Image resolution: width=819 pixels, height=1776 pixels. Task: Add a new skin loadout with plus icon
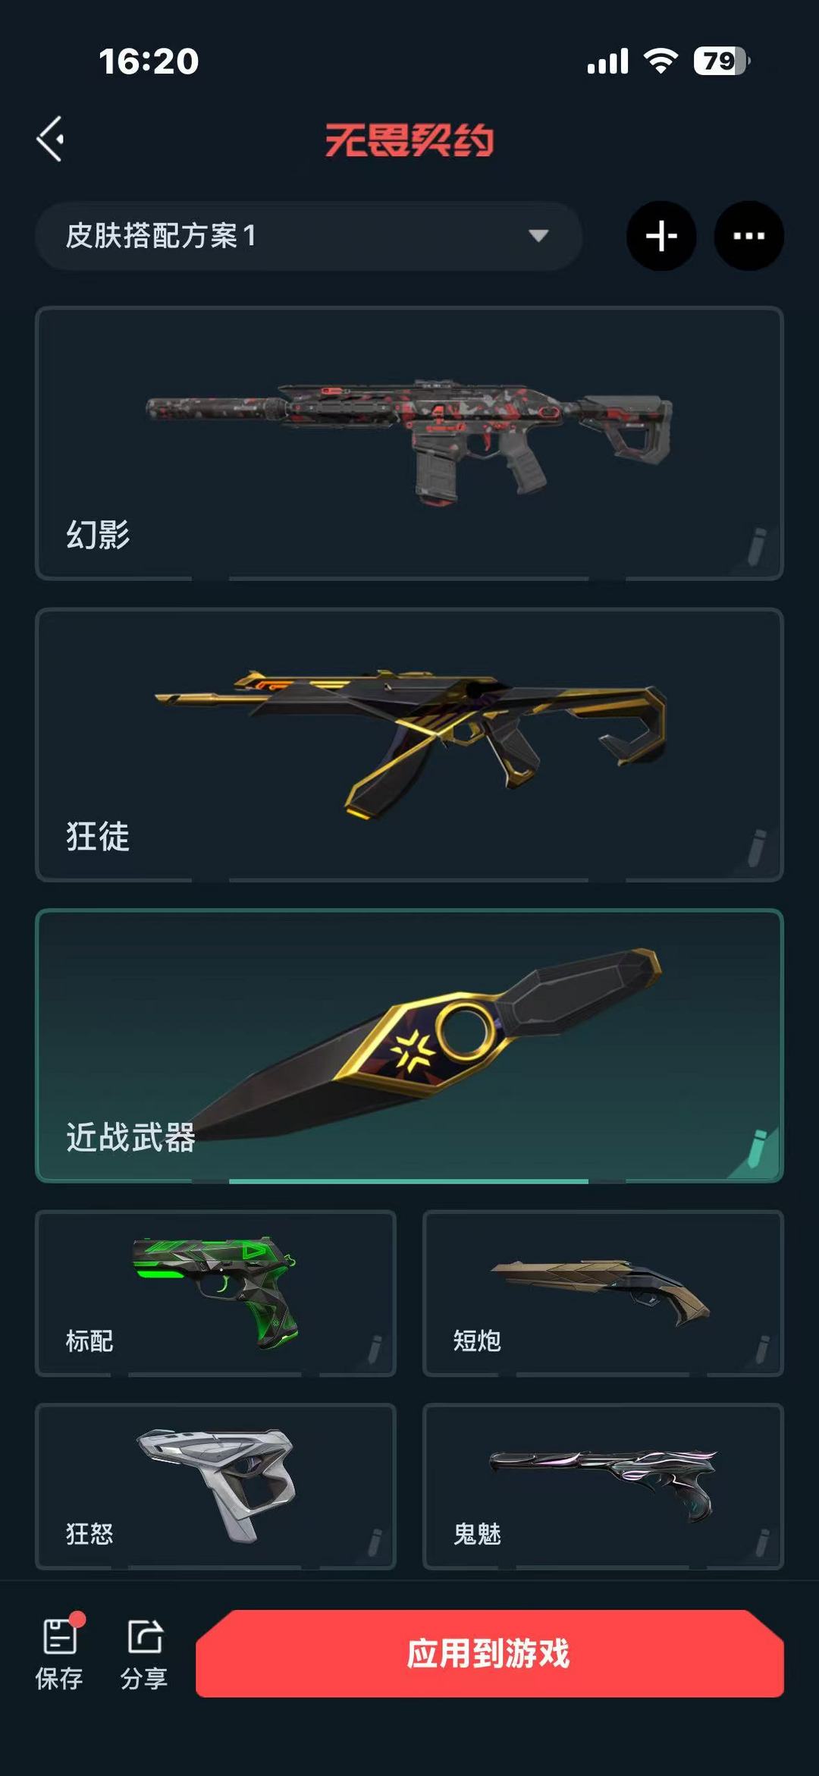tap(661, 236)
